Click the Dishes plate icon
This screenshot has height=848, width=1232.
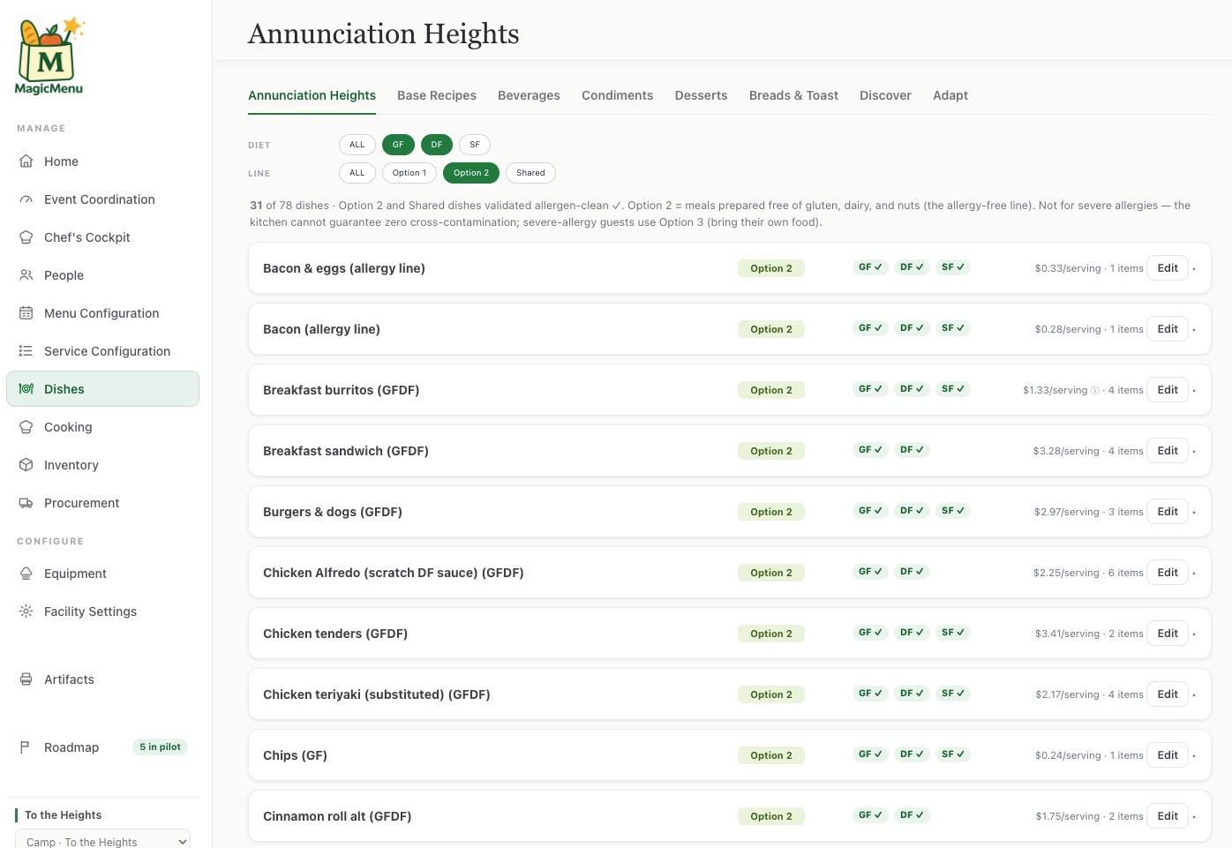pyautogui.click(x=26, y=389)
